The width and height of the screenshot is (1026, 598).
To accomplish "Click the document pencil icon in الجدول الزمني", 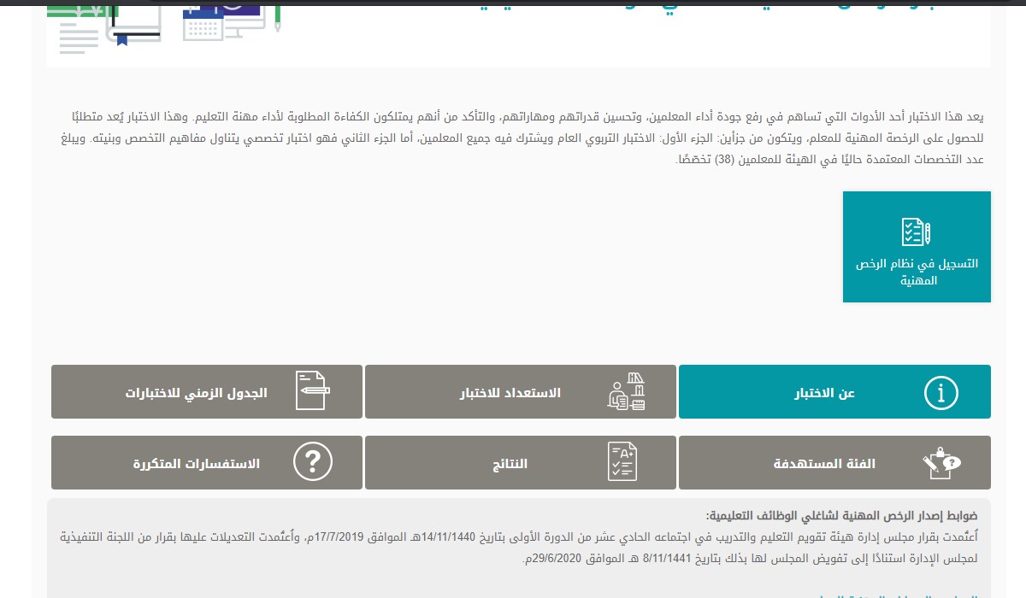I will (312, 392).
